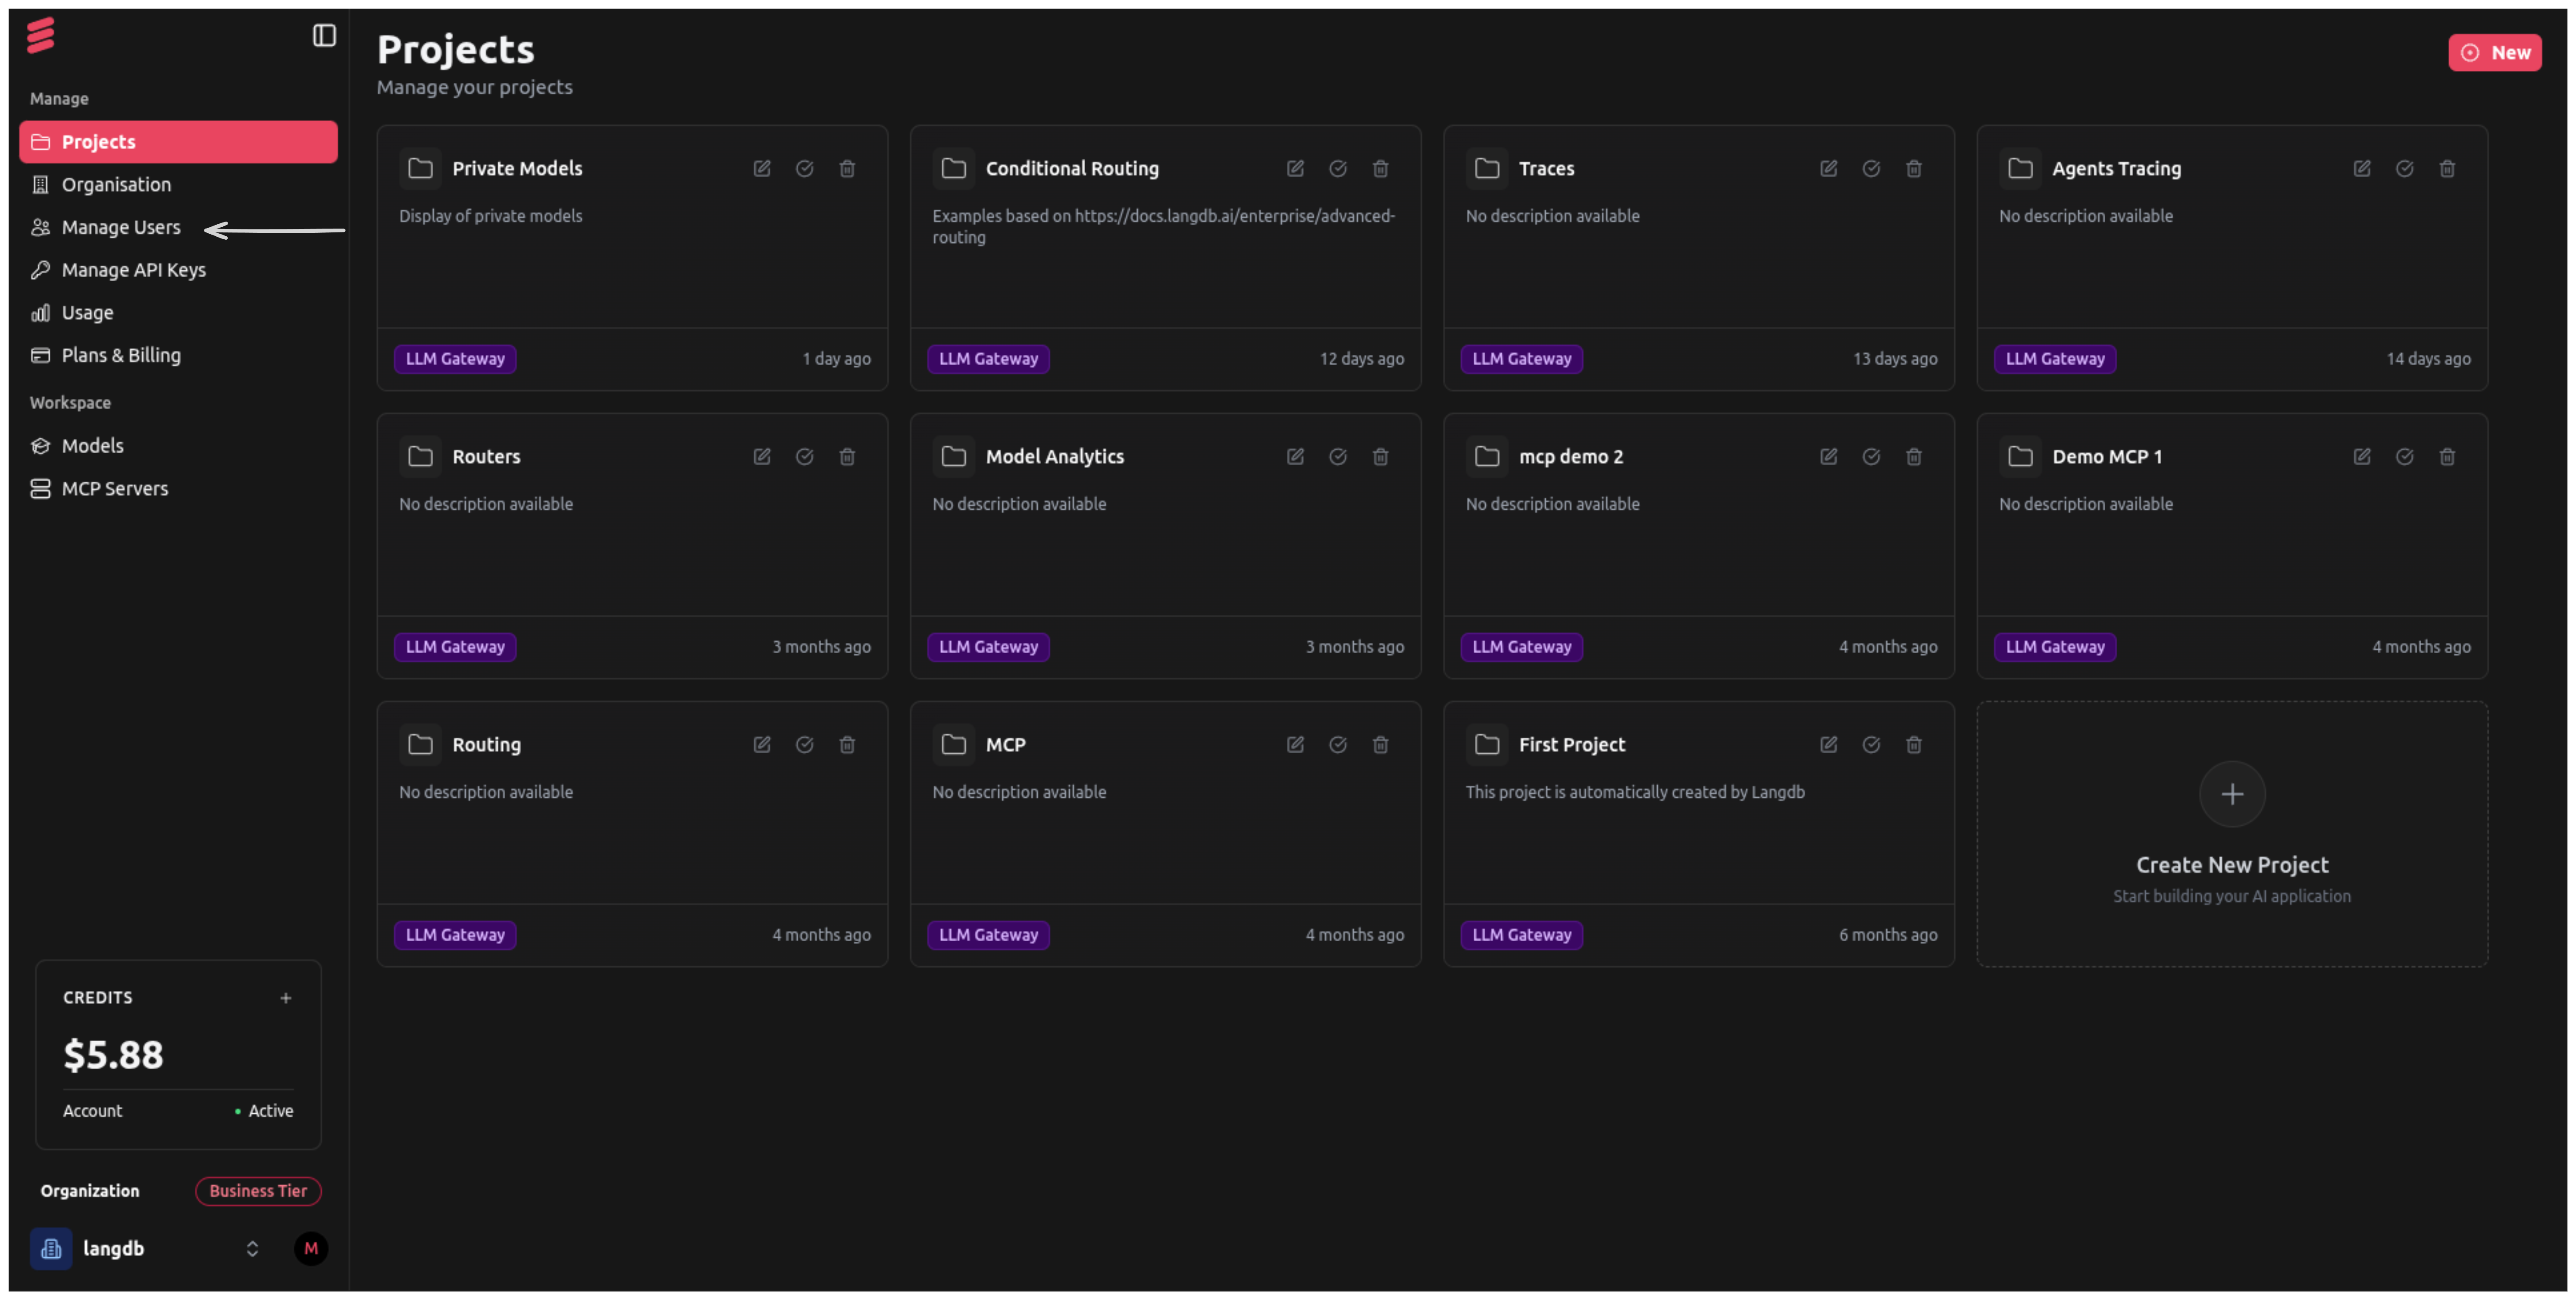Image resolution: width=2576 pixels, height=1300 pixels.
Task: Click the New project button
Action: pyautogui.click(x=2494, y=53)
